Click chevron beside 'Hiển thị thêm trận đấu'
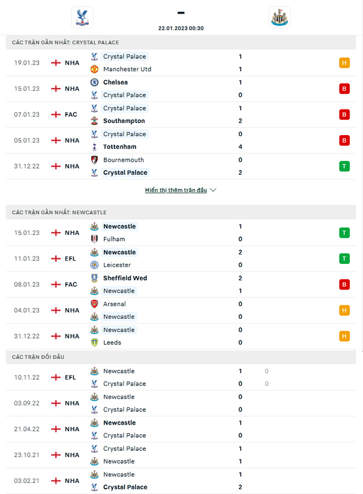 [214, 190]
